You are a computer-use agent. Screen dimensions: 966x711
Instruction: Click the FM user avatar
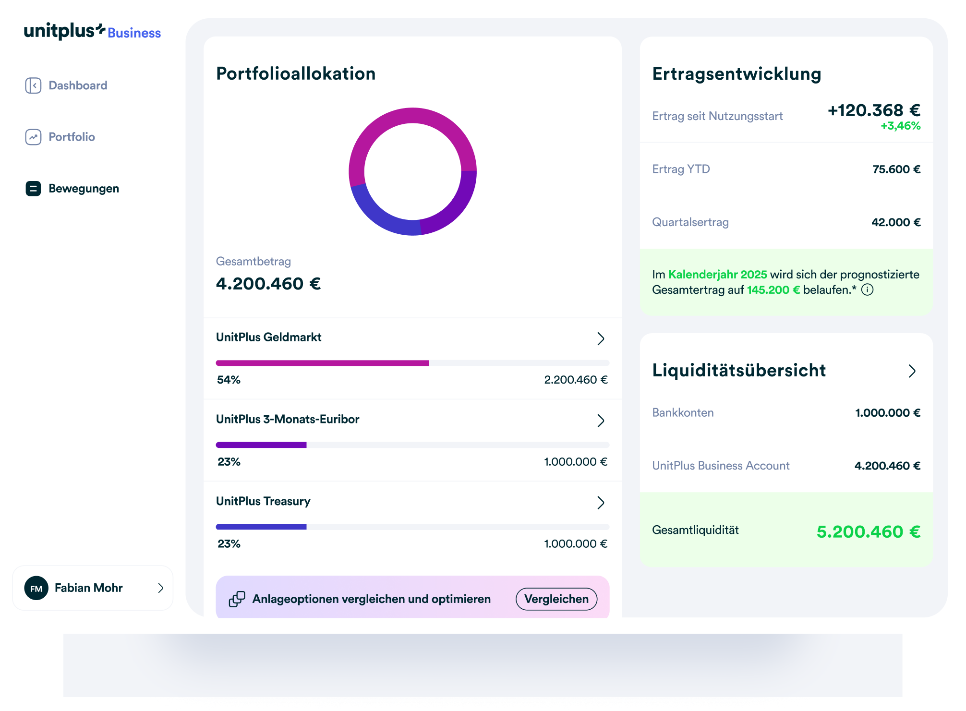[36, 588]
